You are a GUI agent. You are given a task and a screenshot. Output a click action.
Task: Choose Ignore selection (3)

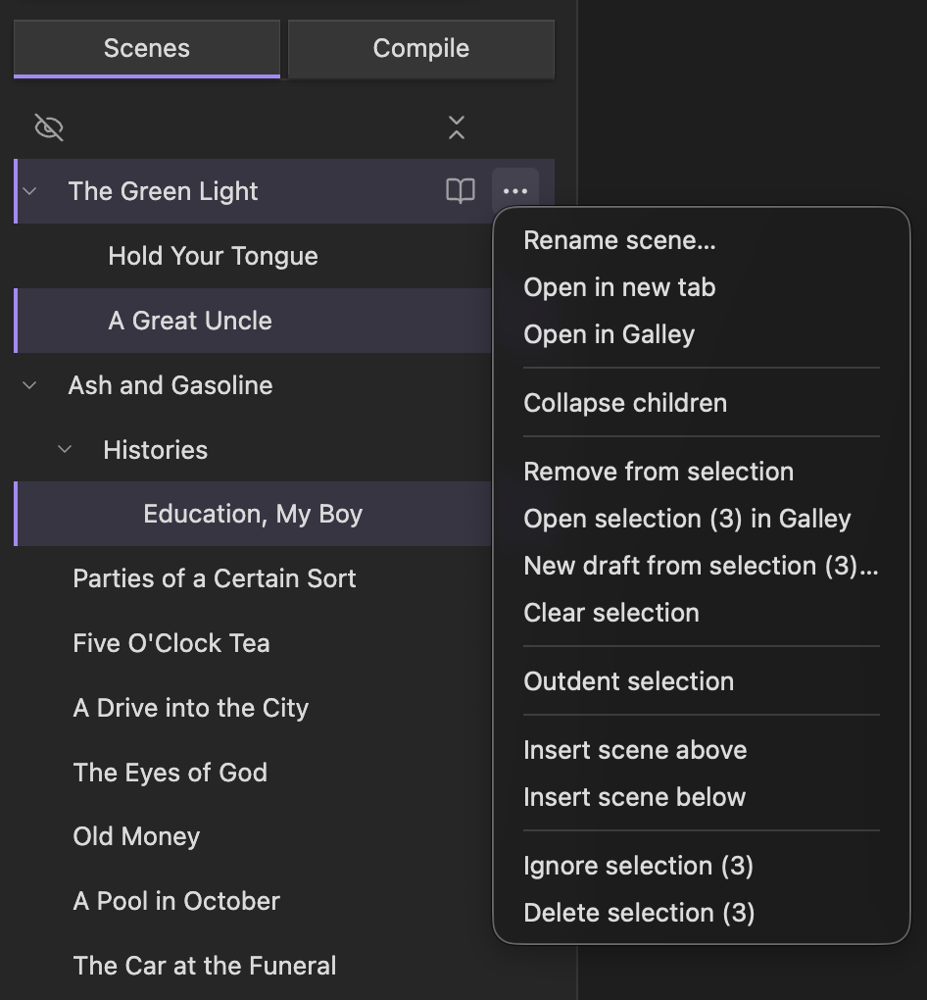pos(702,866)
